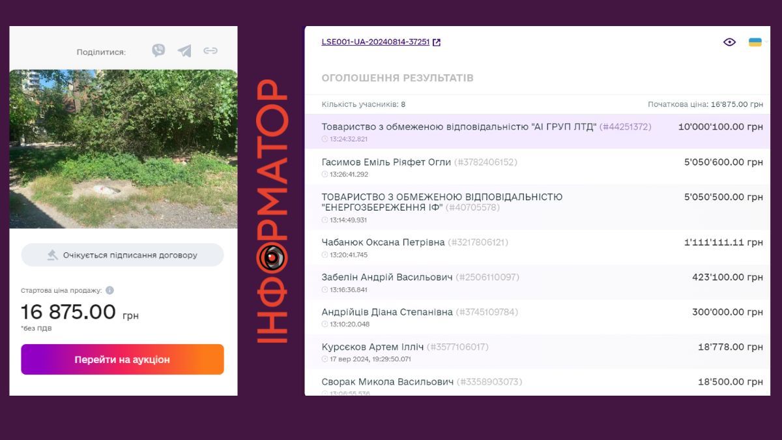Image resolution: width=782 pixels, height=440 pixels.
Task: Click the clock icon under АІ ГРУП ЛТД
Action: (325, 139)
